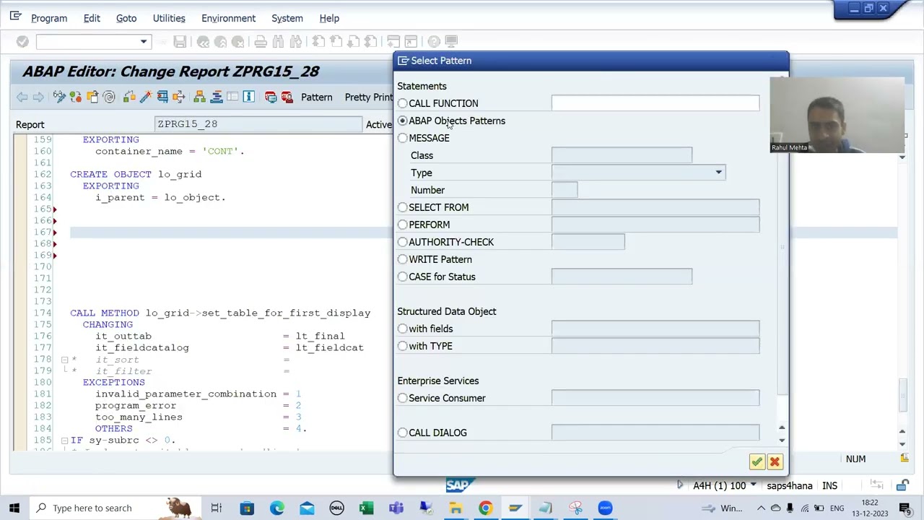The image size is (924, 520).
Task: Collapse the commented block at line 178
Action: [x=64, y=359]
